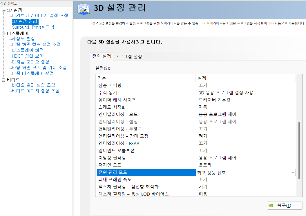Select the 앰비언트 오클루젼 row
The image size is (306, 216).
pos(196,151)
